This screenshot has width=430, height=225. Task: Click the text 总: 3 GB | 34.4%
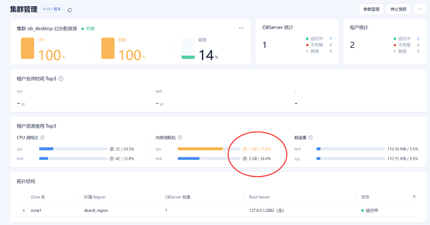coord(257,158)
